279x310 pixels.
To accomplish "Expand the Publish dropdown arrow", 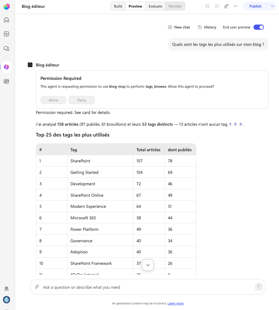I will point(272,6).
